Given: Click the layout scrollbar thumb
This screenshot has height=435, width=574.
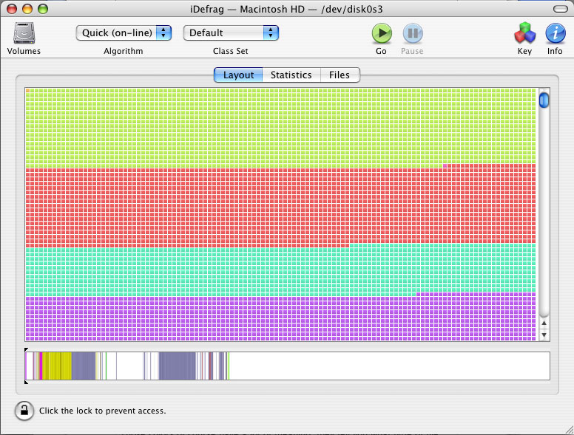Looking at the screenshot, I should click(544, 100).
